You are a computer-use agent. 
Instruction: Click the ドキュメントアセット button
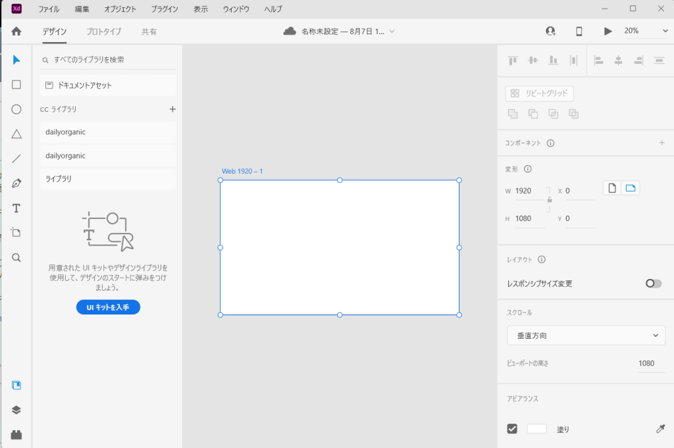(108, 86)
